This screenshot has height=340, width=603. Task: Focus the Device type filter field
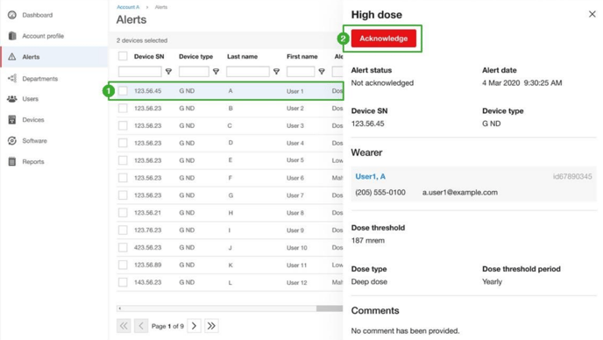click(194, 72)
